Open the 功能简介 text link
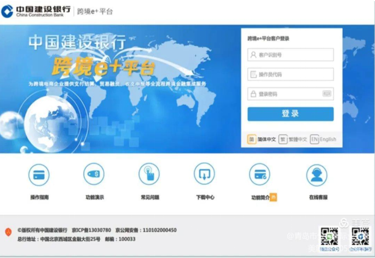The height and width of the screenshot is (258, 375). coord(260,197)
